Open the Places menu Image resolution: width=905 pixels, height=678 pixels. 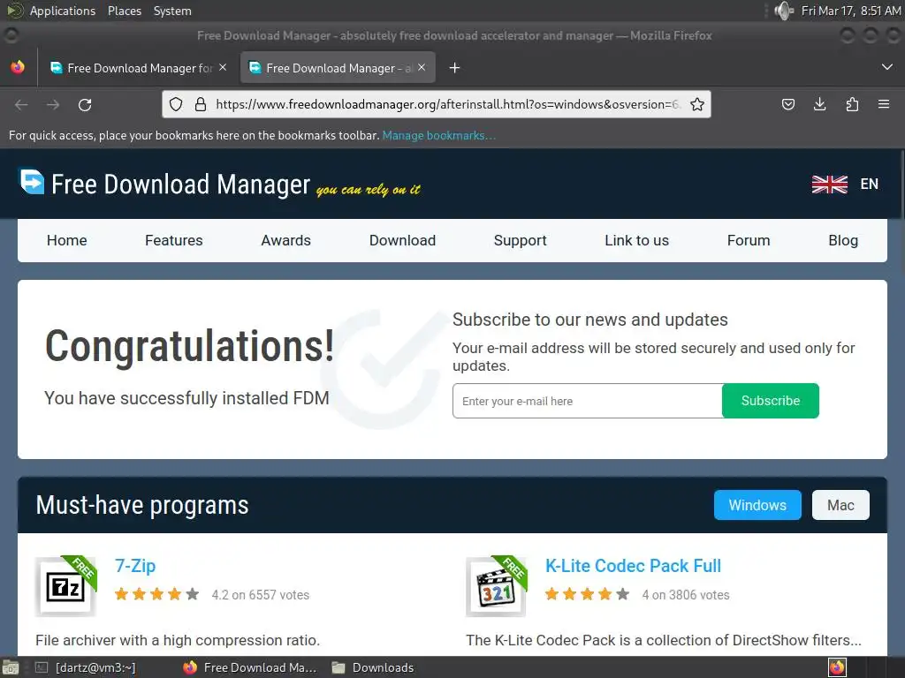pos(124,11)
